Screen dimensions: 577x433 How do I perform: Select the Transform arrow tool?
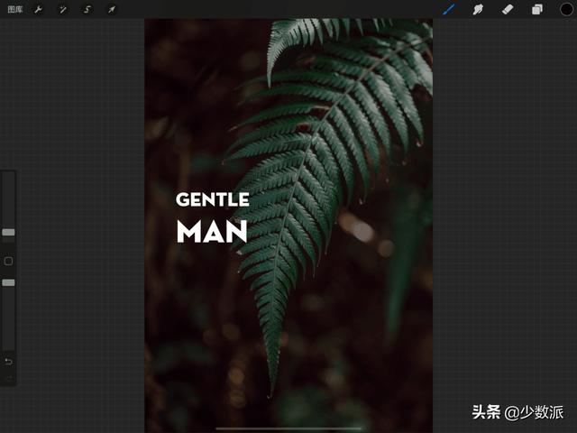point(112,9)
